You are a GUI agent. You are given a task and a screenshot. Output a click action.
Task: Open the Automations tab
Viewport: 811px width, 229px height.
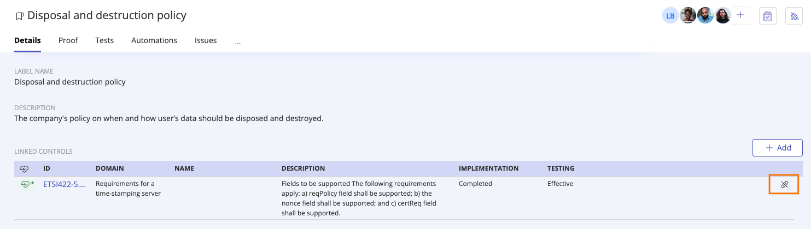click(x=154, y=40)
